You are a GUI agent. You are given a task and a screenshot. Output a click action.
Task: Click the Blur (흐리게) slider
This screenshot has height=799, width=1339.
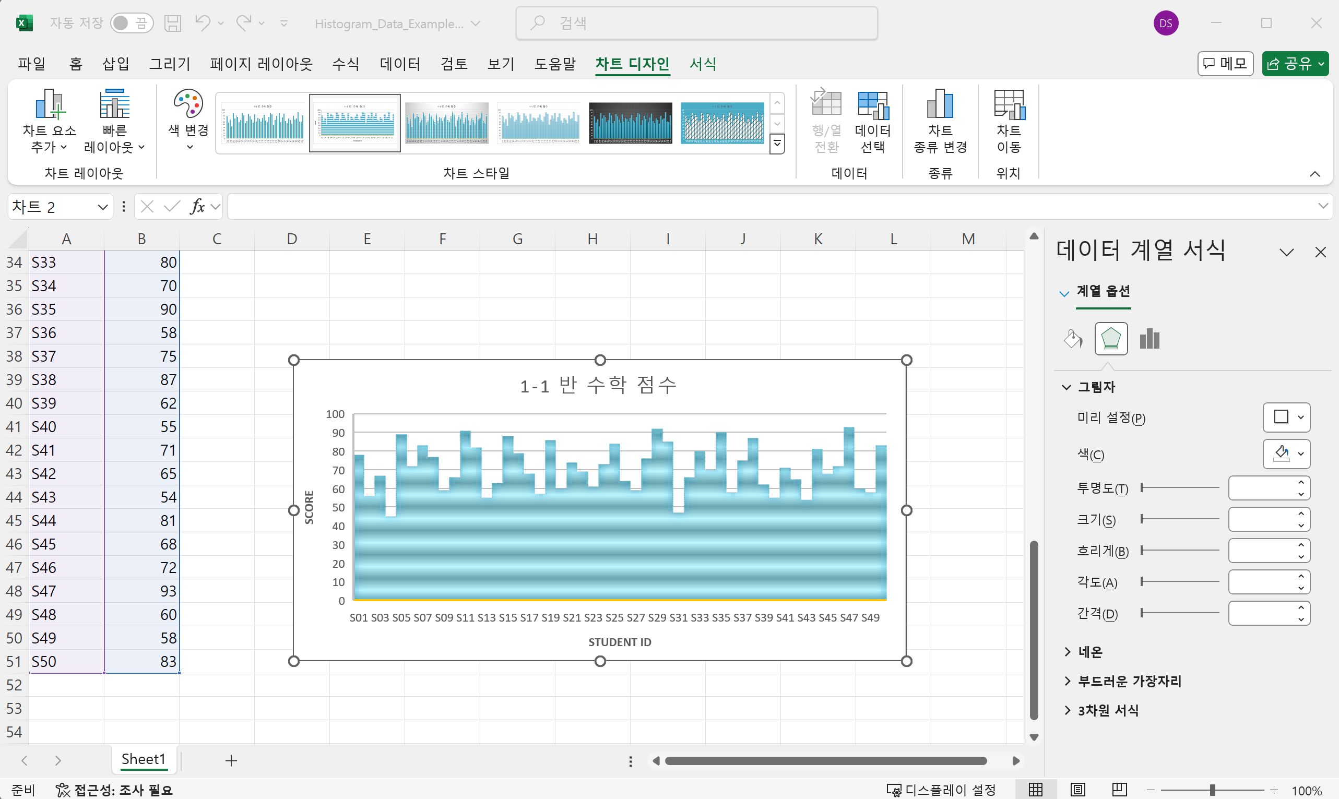[x=1180, y=550]
